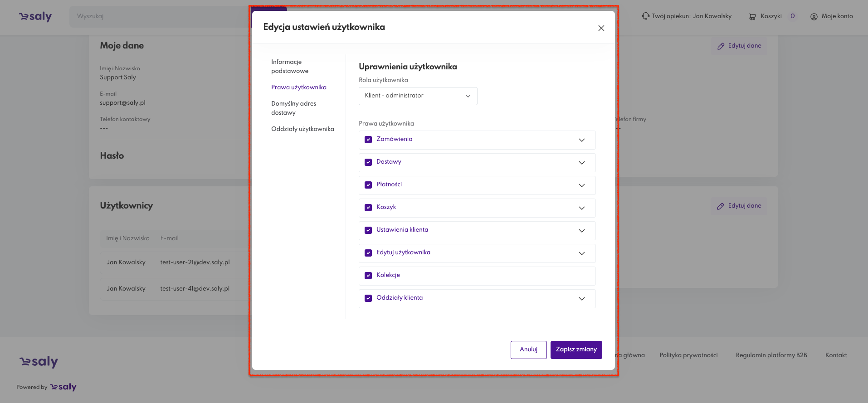The width and height of the screenshot is (868, 403).
Task: Expand the Edytuj użytkownika section
Action: [581, 253]
